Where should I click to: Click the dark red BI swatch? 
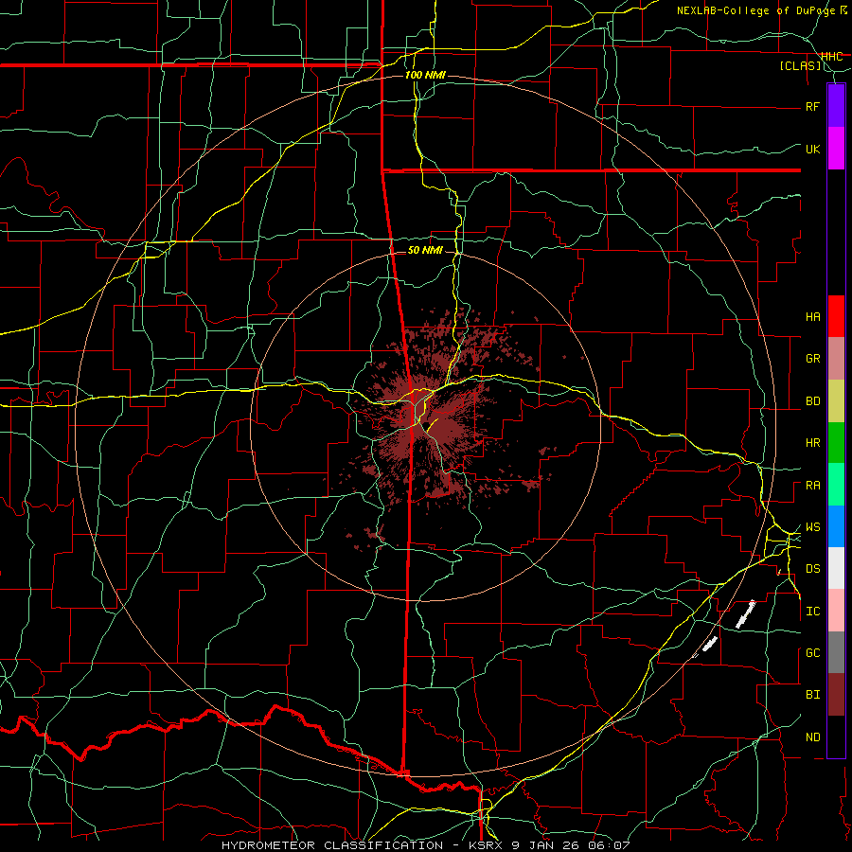[836, 695]
